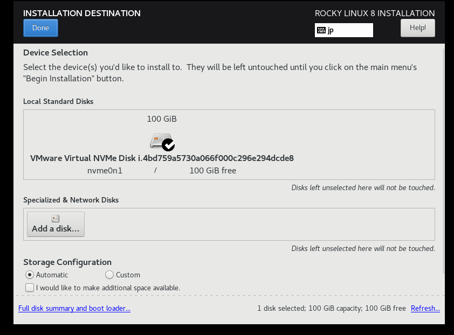Image resolution: width=454 pixels, height=335 pixels.
Task: Open Help for installation destination
Action: point(417,28)
